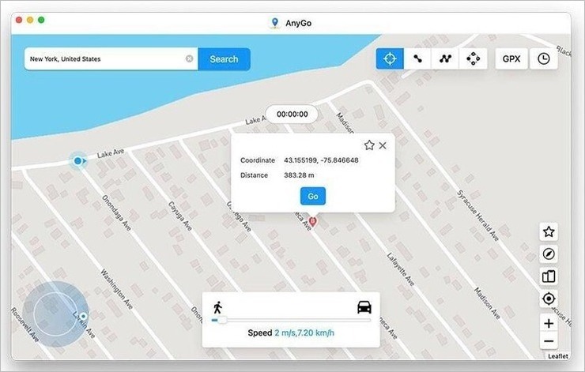Activate the joystick mode icon
Screen dimensions: 585x372
pos(473,58)
